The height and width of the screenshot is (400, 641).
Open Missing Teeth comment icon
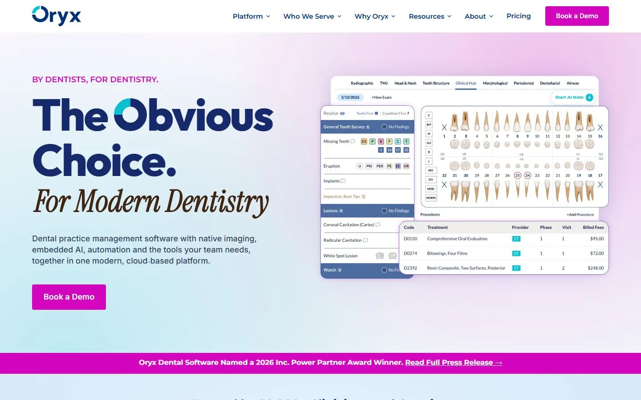tap(353, 141)
